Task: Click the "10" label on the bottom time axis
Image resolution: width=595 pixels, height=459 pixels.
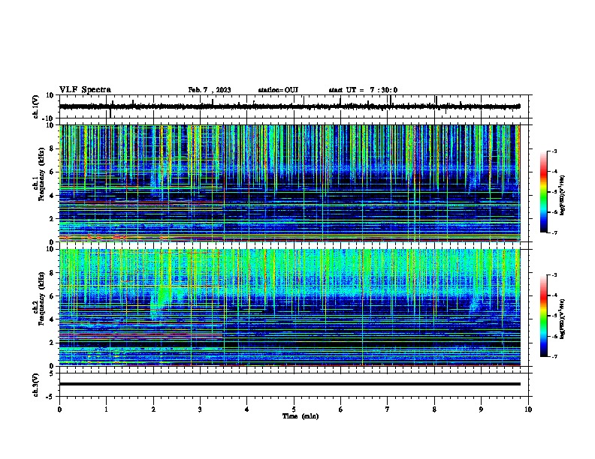Action: 528,409
